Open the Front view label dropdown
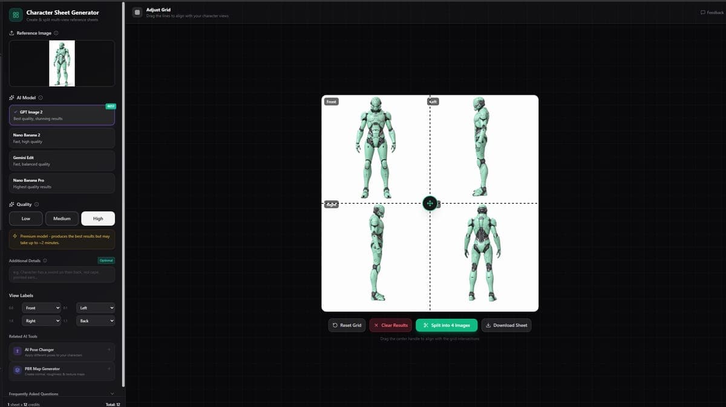Image resolution: width=726 pixels, height=407 pixels. tap(41, 308)
